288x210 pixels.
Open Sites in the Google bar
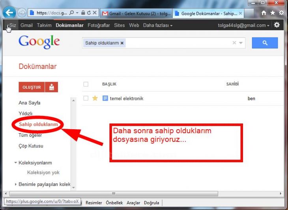[120, 25]
